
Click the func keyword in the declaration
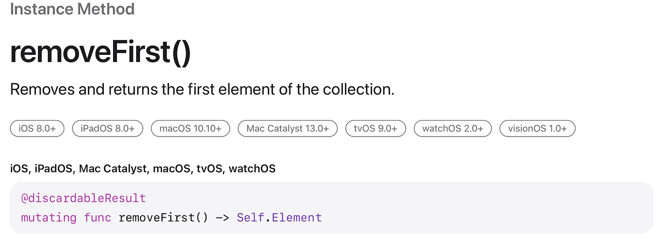coord(97,218)
